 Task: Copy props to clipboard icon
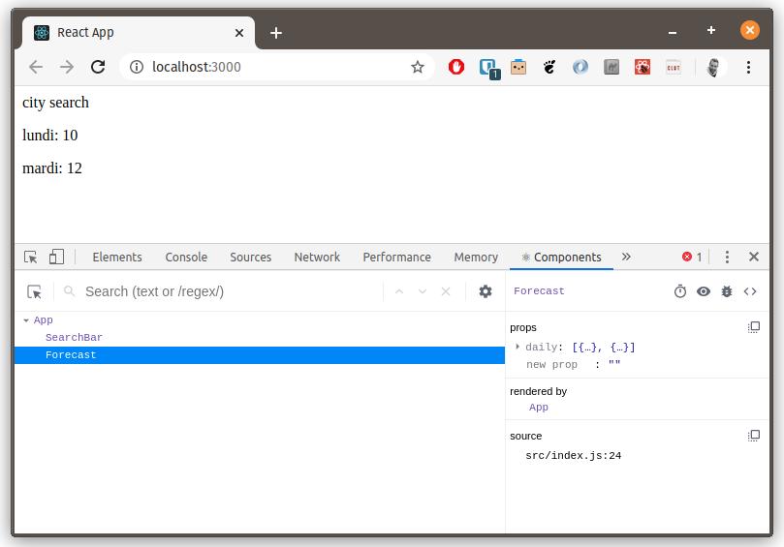[x=754, y=327]
